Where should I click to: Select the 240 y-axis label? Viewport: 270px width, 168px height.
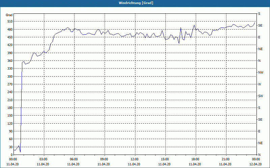(x=10, y=92)
